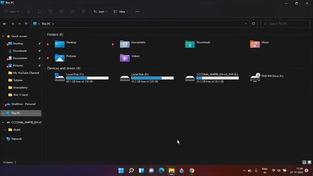The width and height of the screenshot is (313, 176).
Task: Click the Share toolbar icon
Action: coord(72,12)
